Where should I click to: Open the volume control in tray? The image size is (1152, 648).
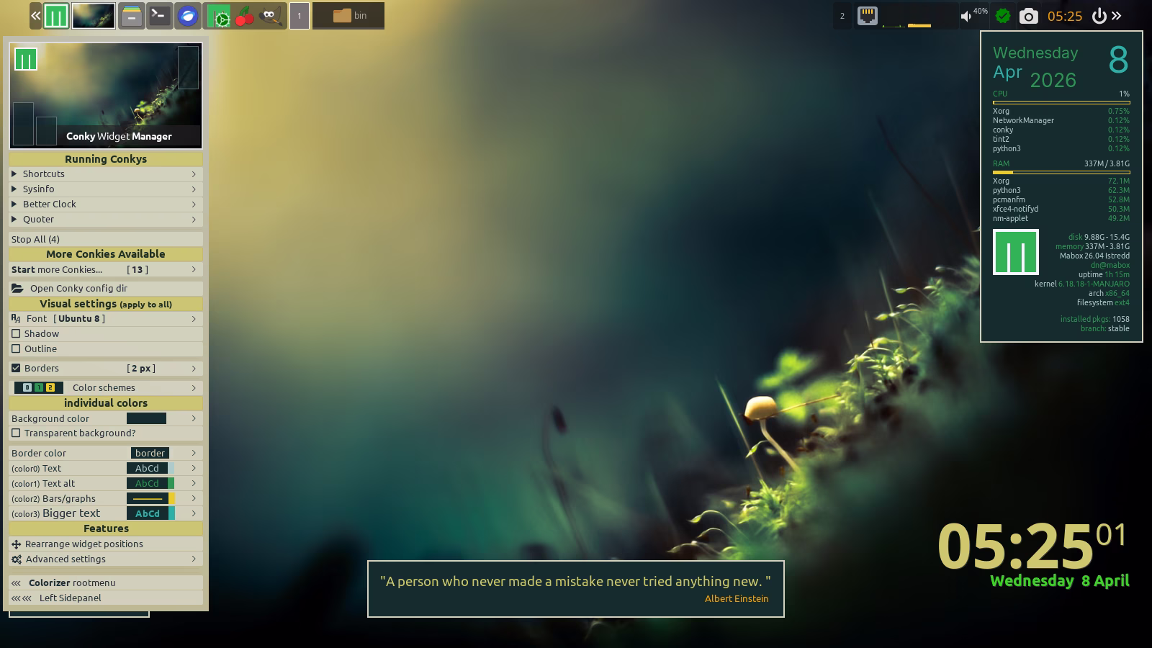tap(966, 16)
